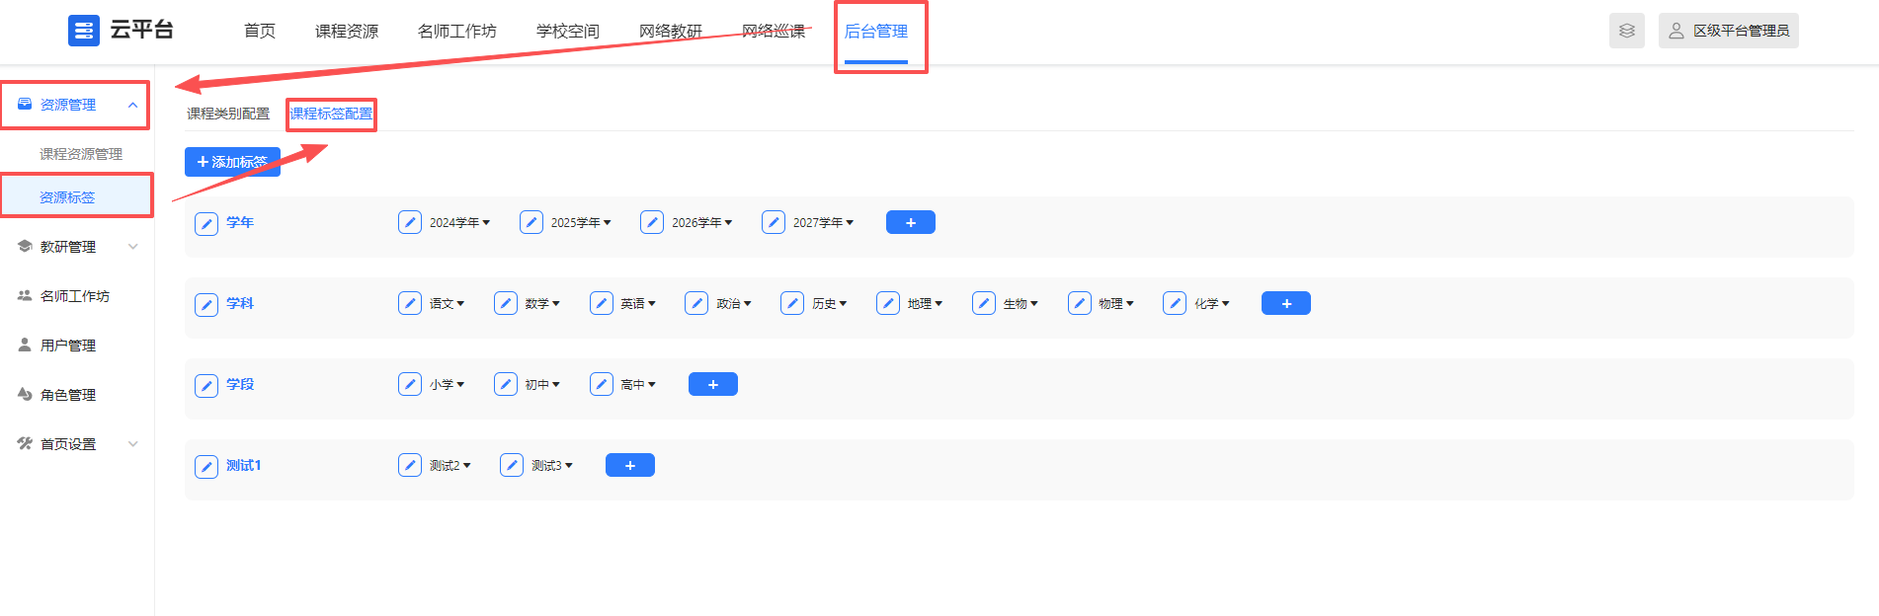Open the 2024学年 tag dropdown

(x=486, y=223)
